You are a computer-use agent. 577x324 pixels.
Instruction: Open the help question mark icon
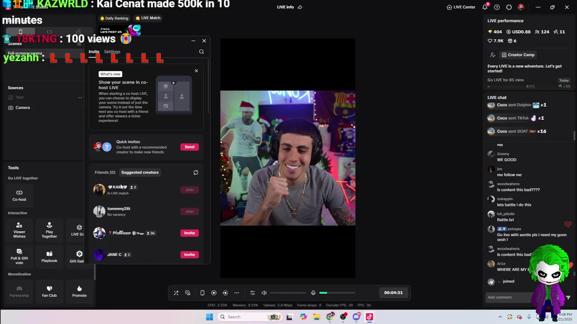497,7
